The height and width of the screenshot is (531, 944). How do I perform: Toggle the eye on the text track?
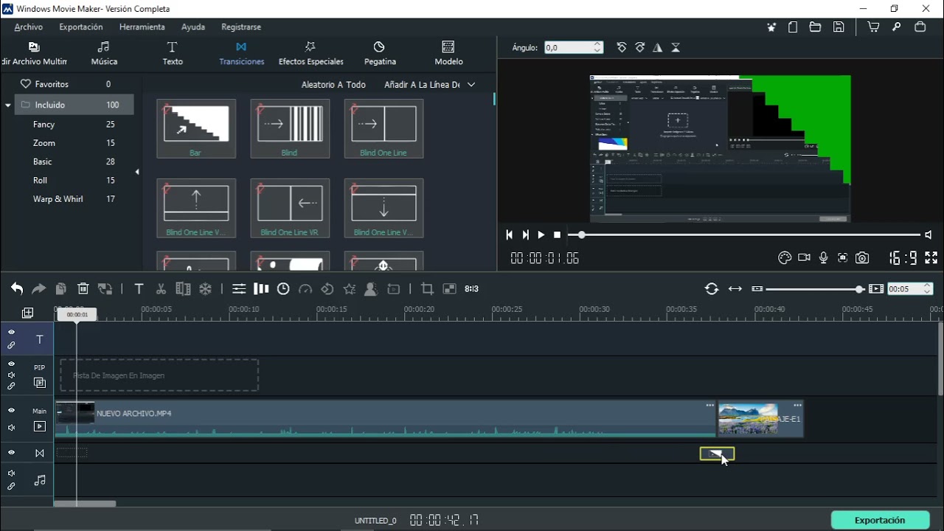11,332
